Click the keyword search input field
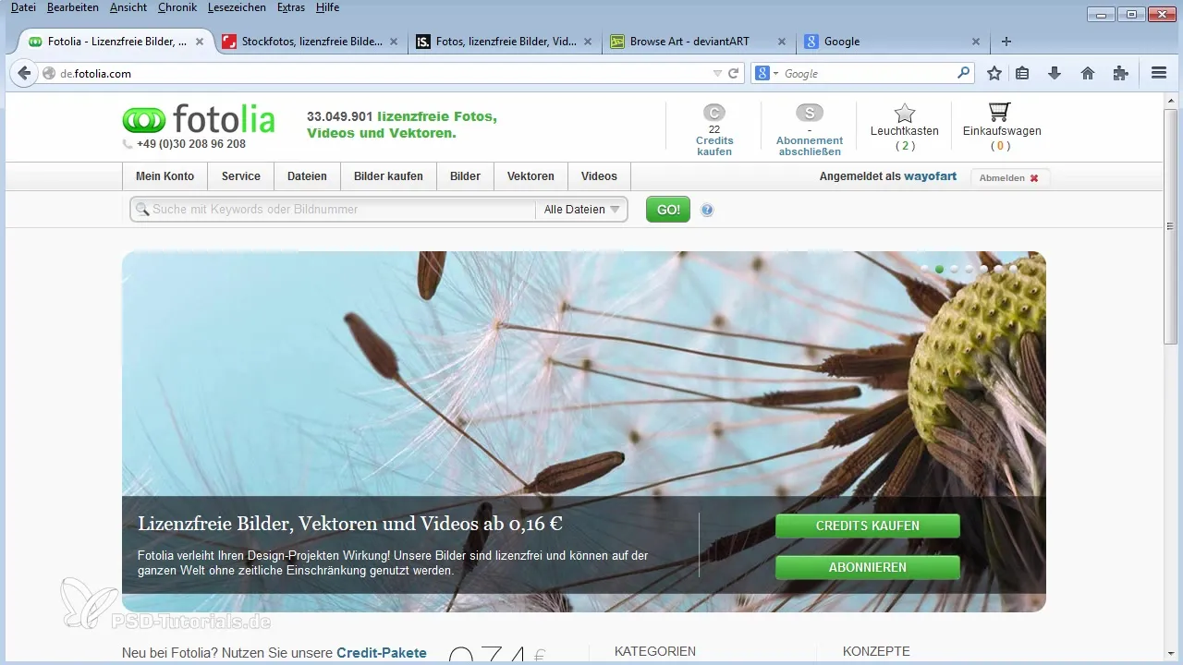 [x=333, y=210]
